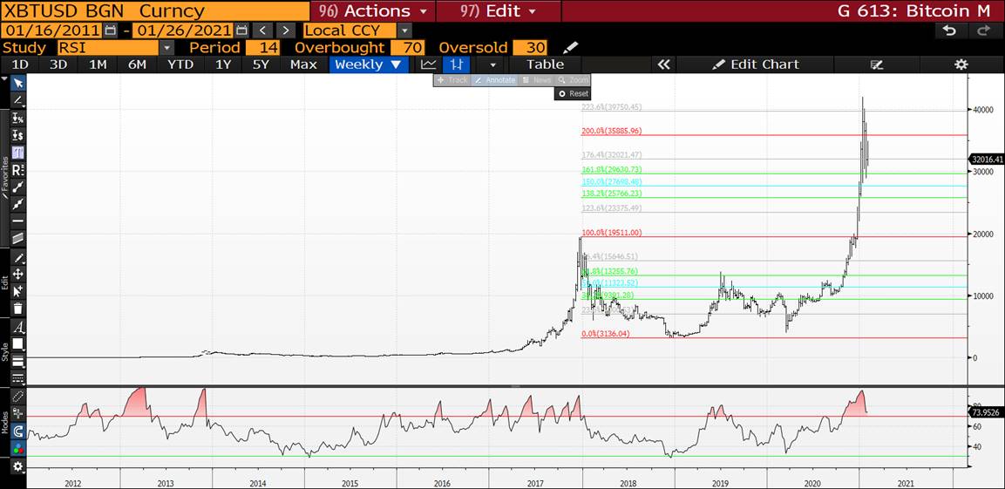Open the start date calendar picker

click(x=110, y=31)
